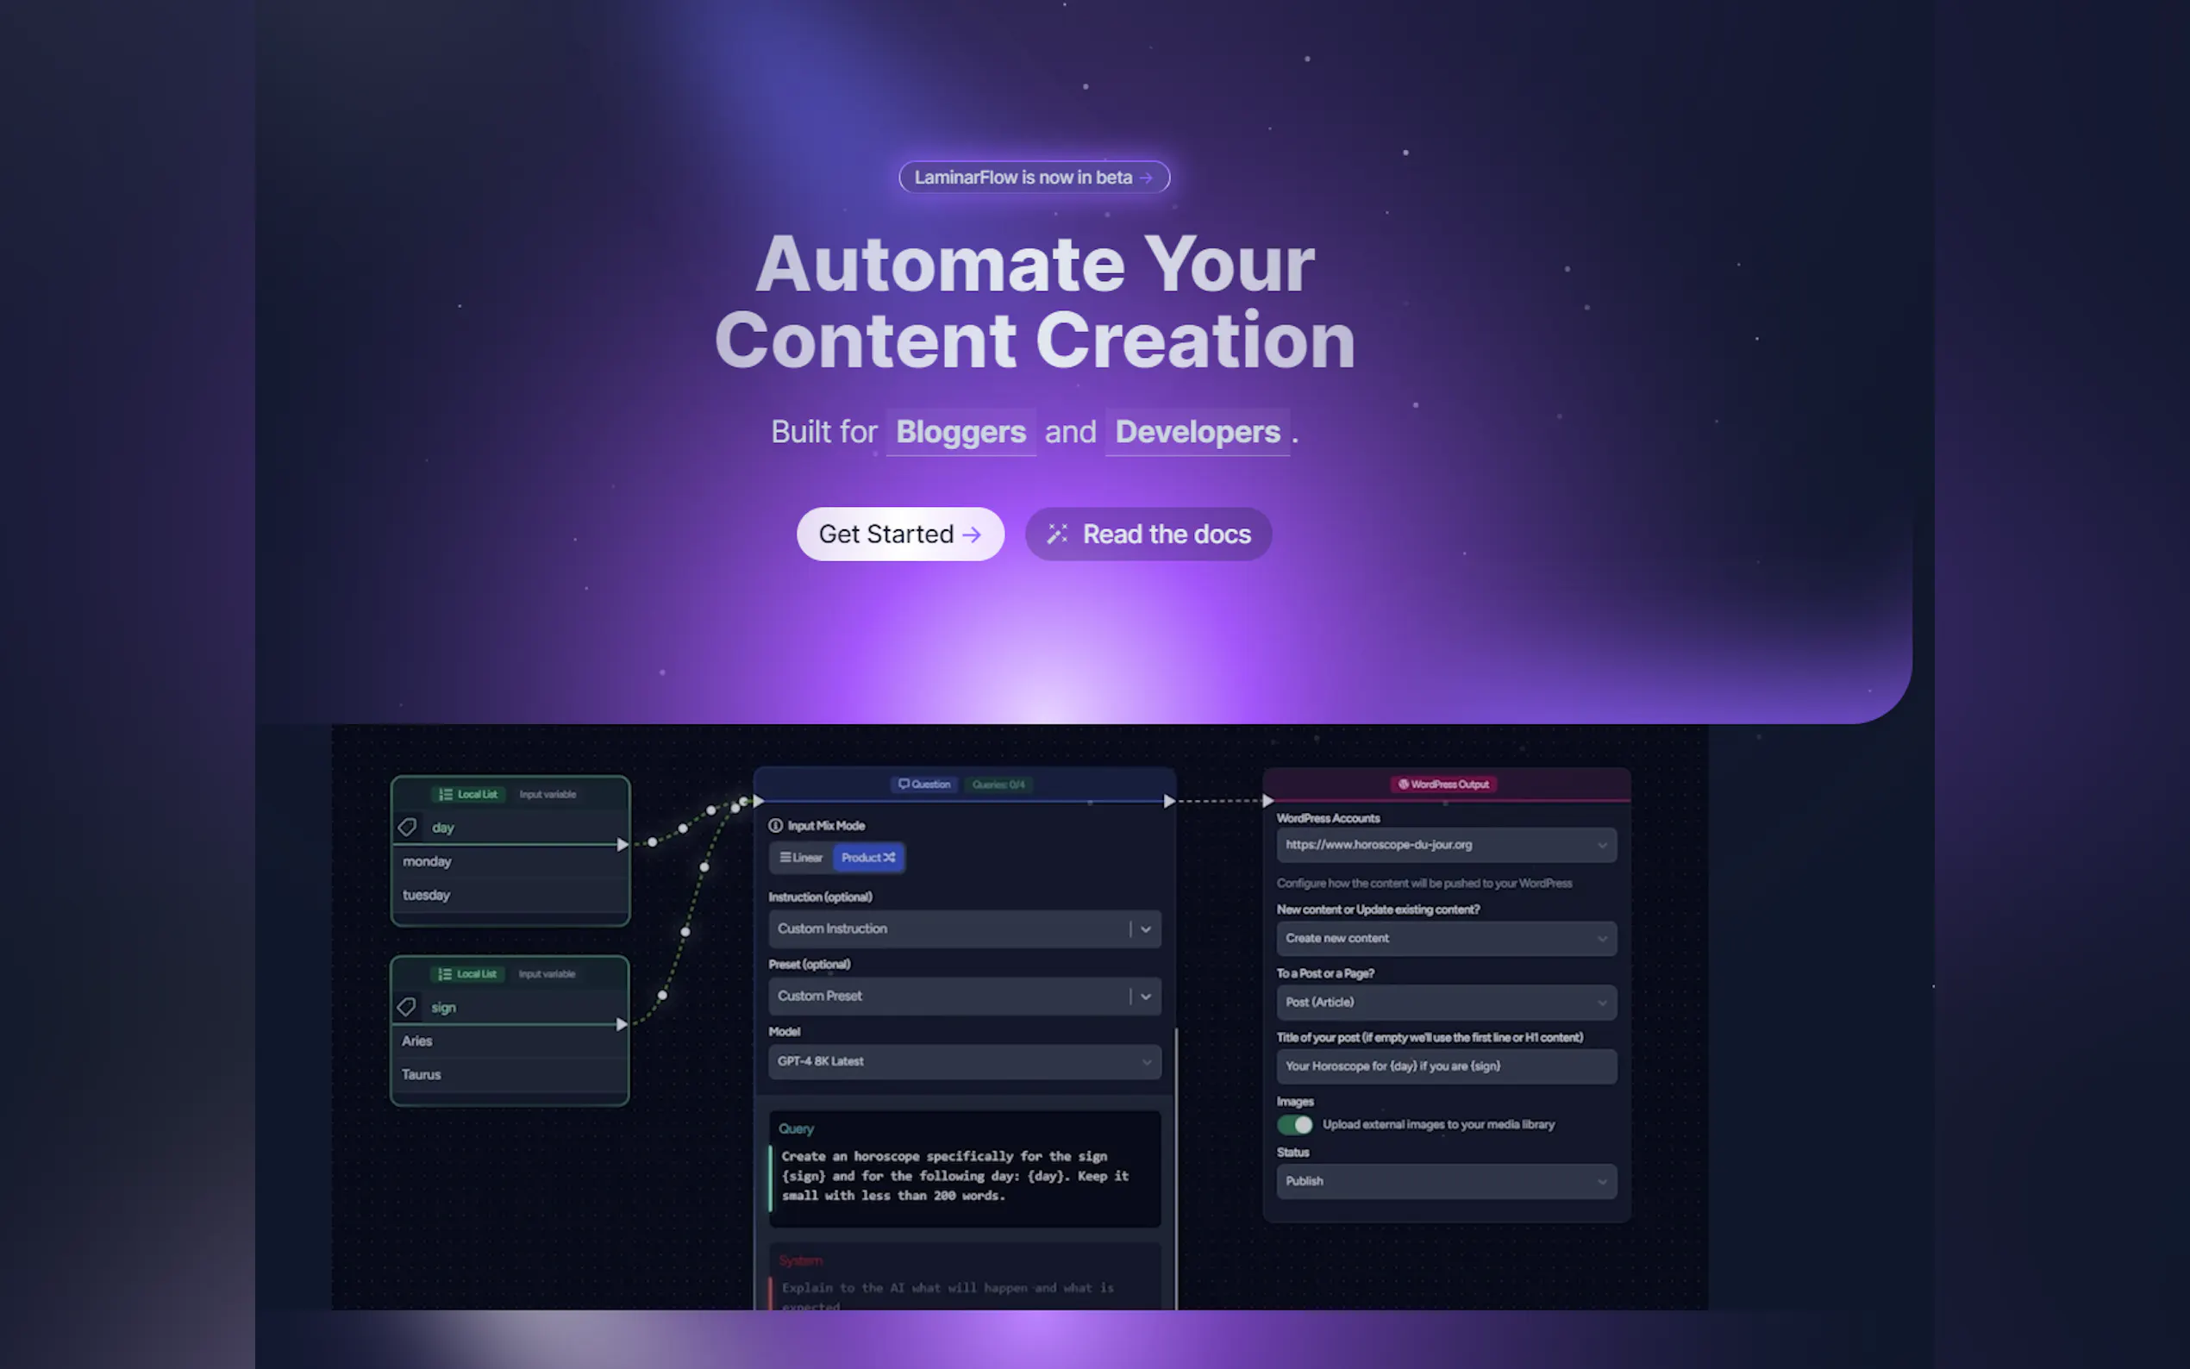The height and width of the screenshot is (1369, 2190).
Task: Open the Publish status dropdown
Action: (1446, 1182)
